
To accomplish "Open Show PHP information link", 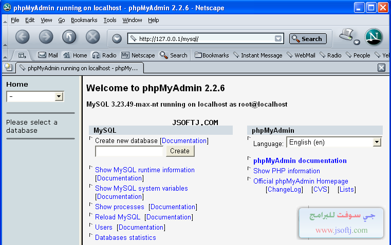I will click(287, 171).
